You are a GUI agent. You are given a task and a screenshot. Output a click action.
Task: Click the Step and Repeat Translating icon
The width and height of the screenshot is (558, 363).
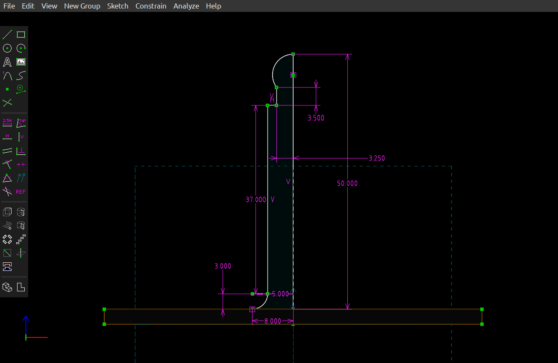click(21, 239)
